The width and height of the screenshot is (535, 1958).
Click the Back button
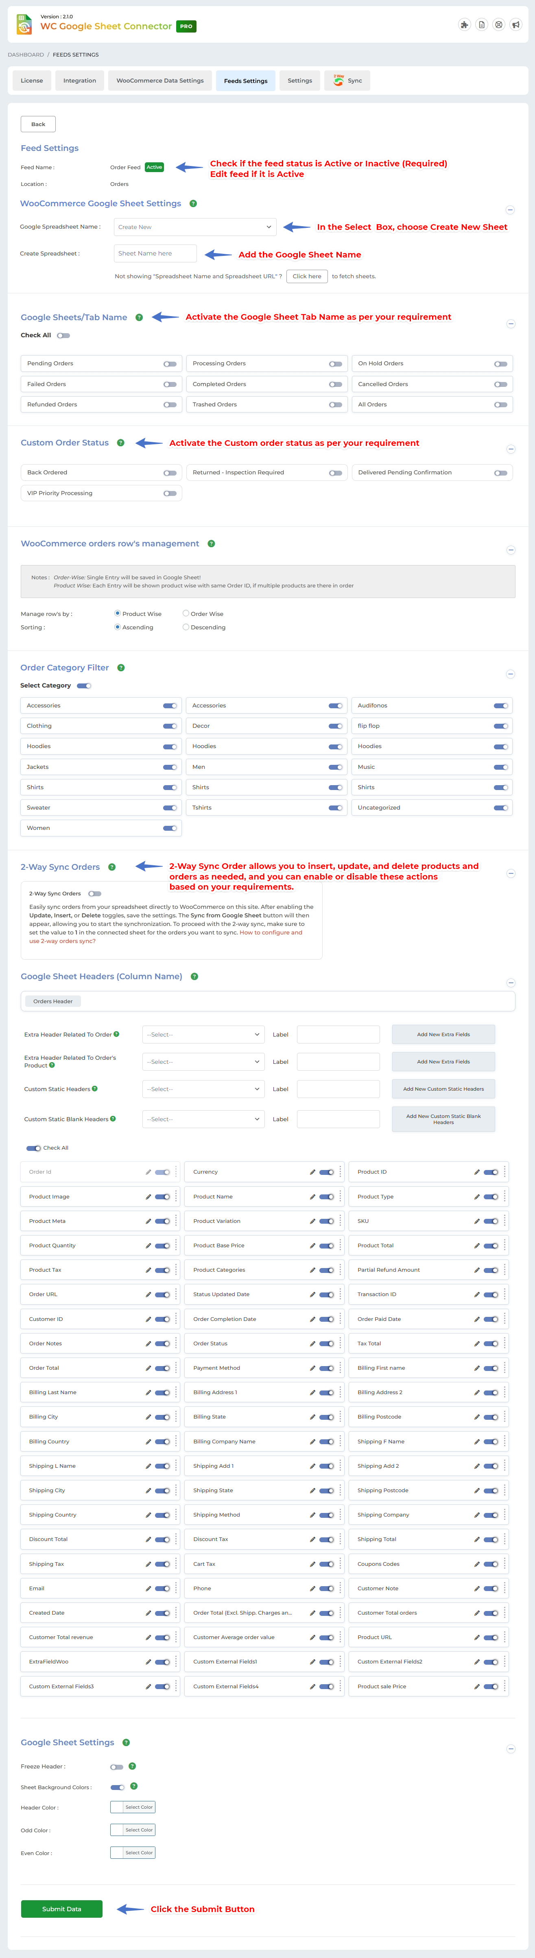click(x=38, y=124)
